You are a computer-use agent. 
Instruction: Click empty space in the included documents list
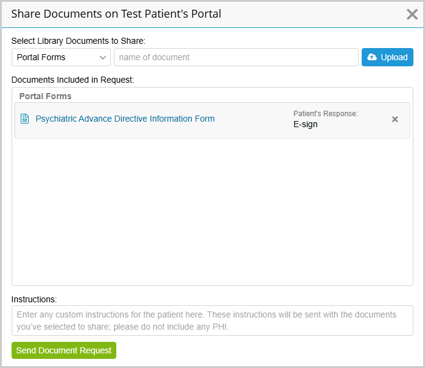coord(212,213)
